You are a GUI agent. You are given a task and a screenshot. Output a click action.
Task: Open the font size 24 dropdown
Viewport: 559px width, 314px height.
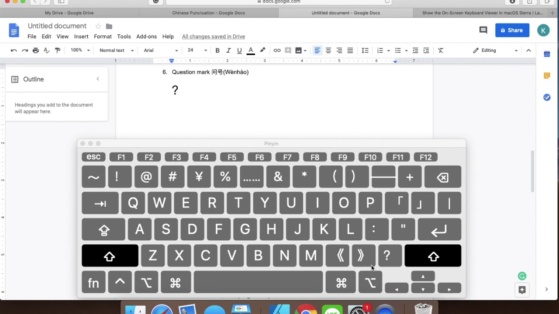197,51
